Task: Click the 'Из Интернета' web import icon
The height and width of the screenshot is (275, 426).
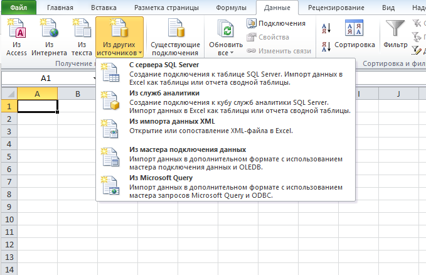Action: point(50,36)
